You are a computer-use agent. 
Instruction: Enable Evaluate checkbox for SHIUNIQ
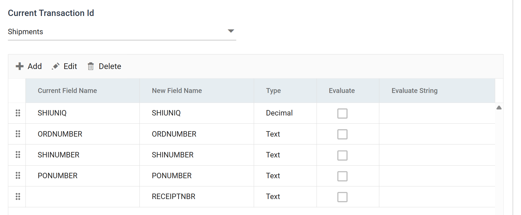[342, 113]
